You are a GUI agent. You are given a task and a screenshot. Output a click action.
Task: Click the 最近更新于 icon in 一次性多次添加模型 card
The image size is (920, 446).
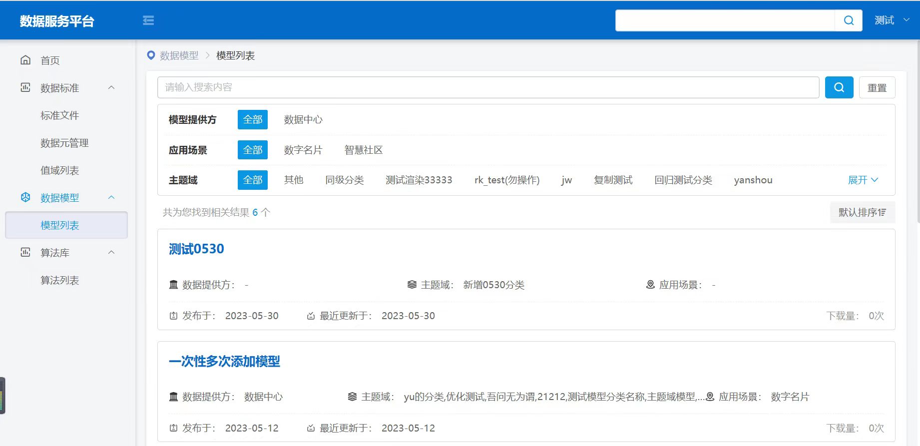click(311, 428)
